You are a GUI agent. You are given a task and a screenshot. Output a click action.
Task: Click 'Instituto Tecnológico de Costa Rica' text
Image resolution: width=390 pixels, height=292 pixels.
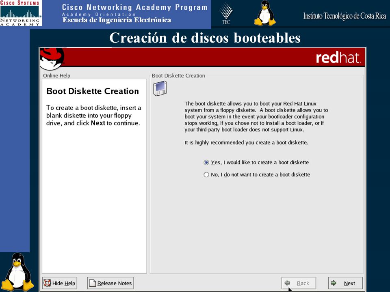[344, 16]
